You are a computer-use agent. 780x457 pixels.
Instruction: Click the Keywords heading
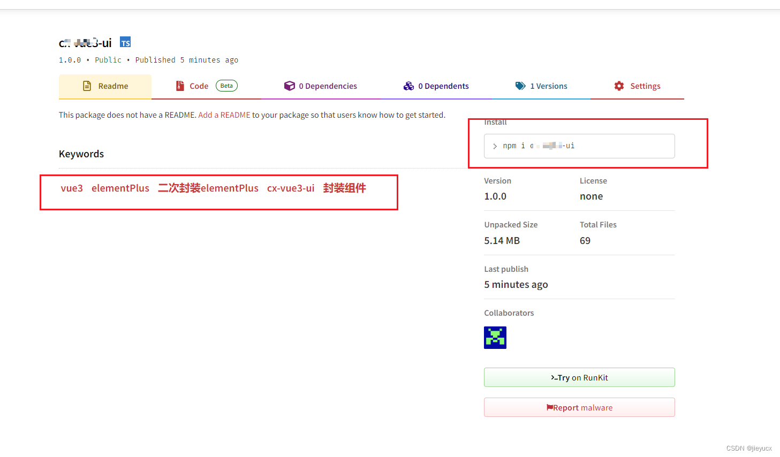tap(81, 154)
